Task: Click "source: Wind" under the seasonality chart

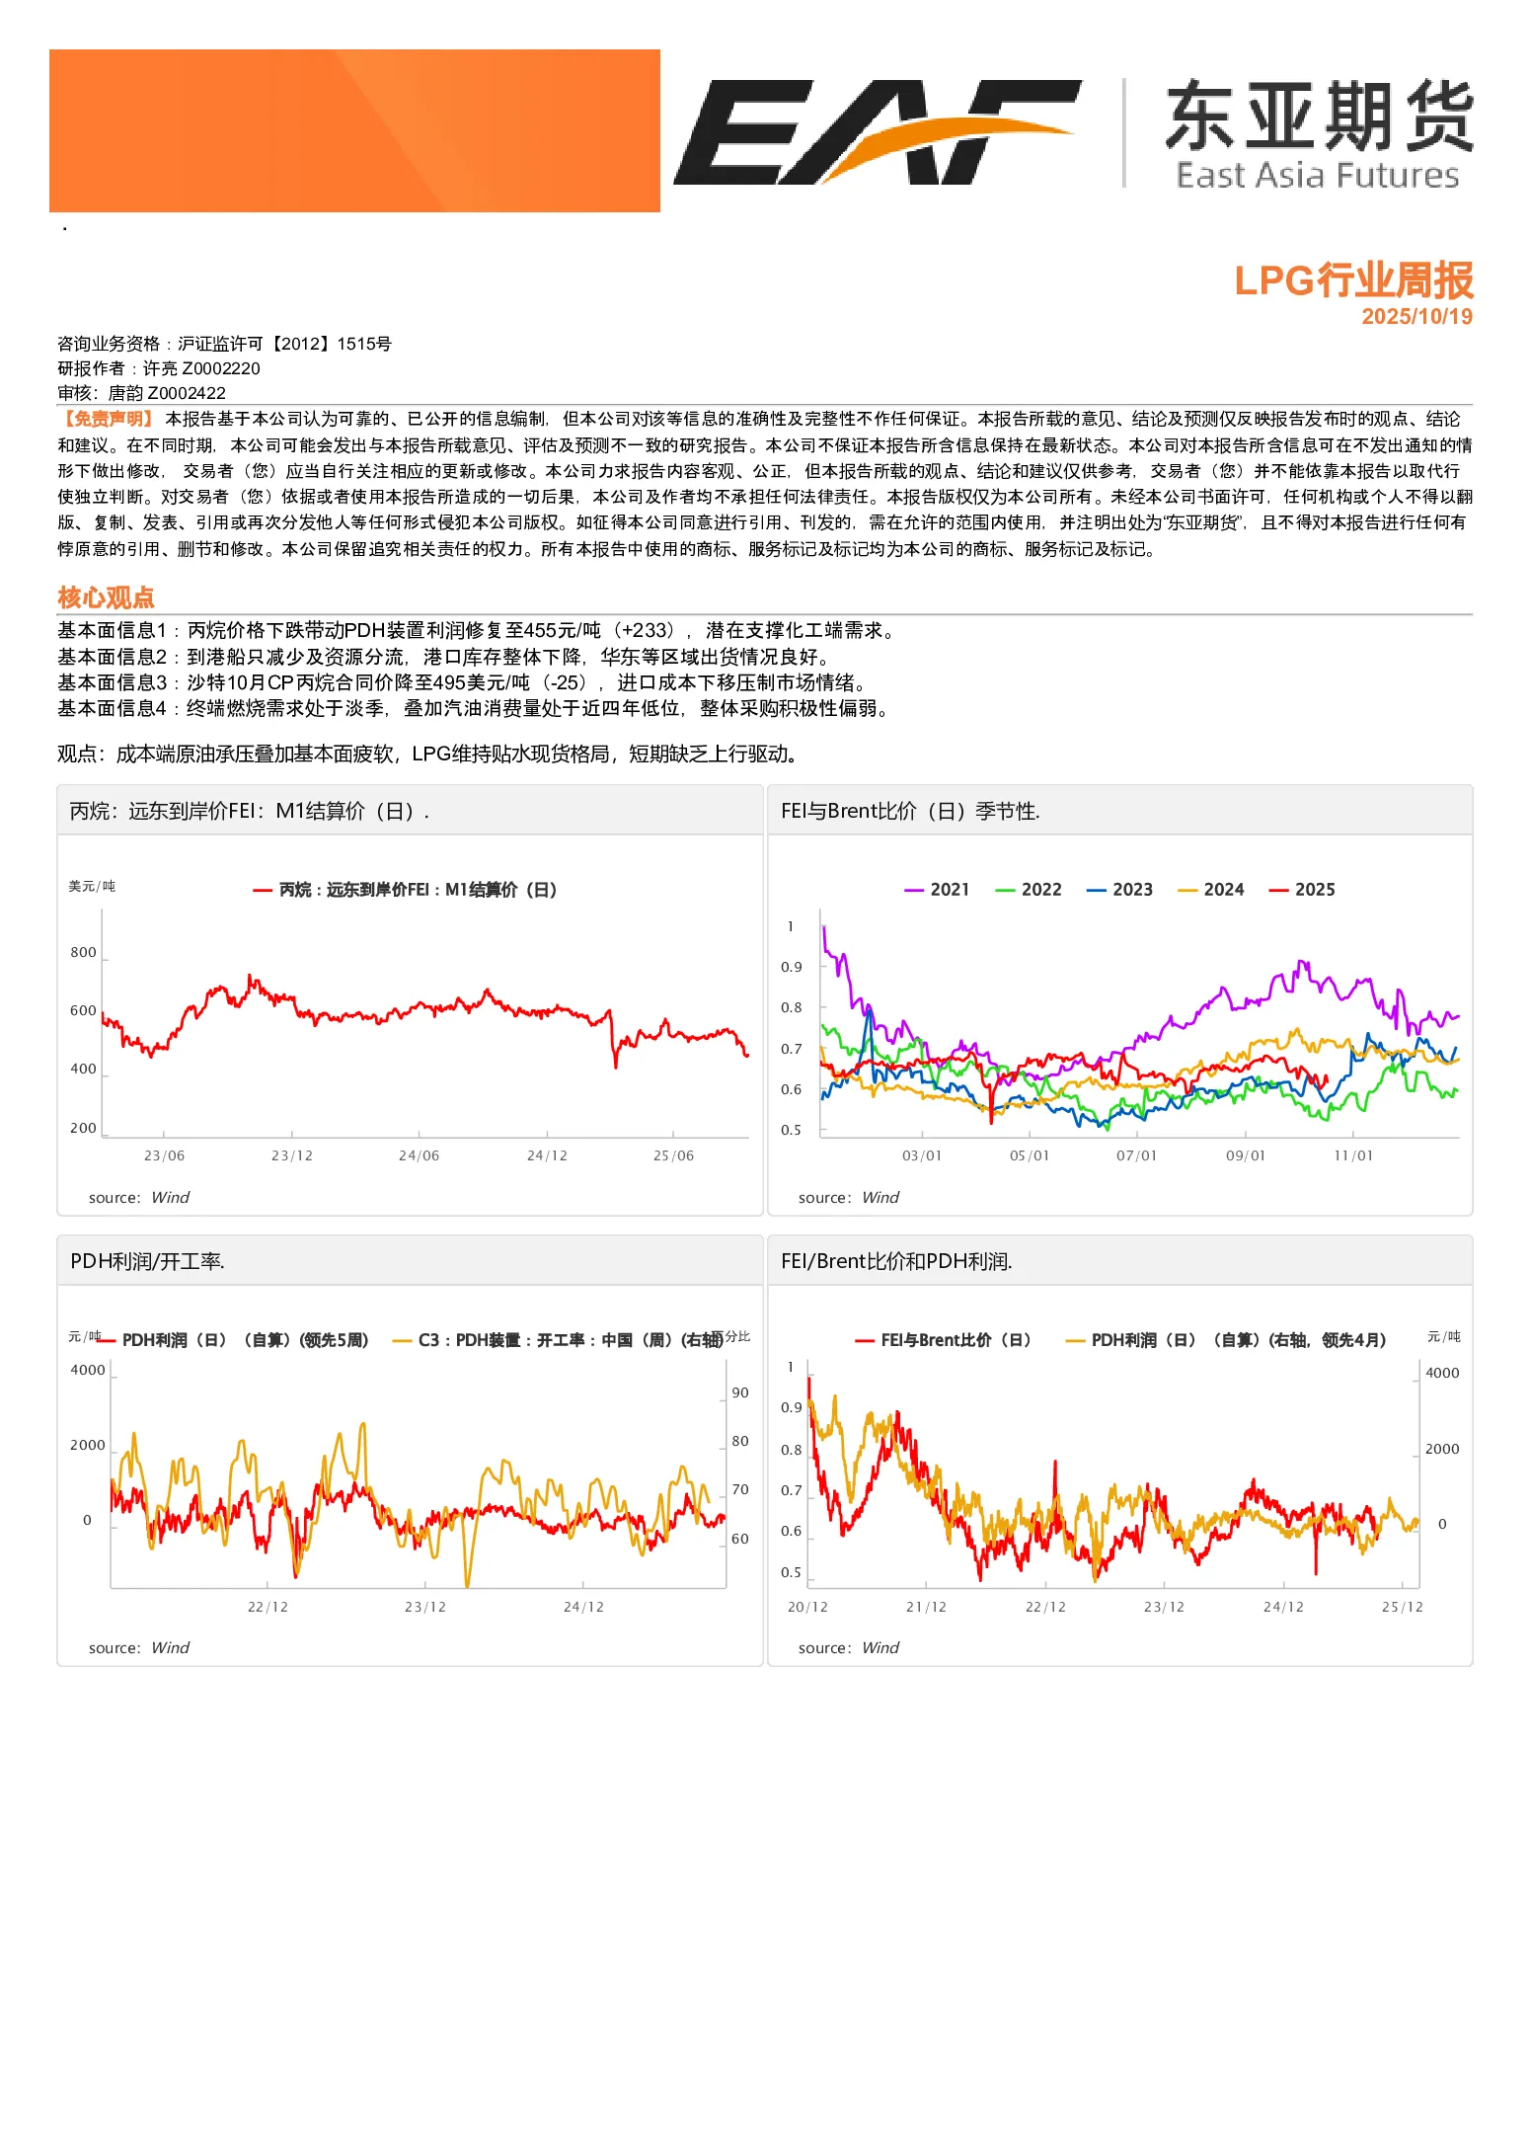Action: pyautogui.click(x=849, y=1198)
